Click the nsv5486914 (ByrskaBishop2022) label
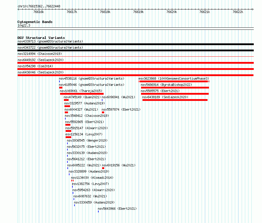 (x=166, y=85)
